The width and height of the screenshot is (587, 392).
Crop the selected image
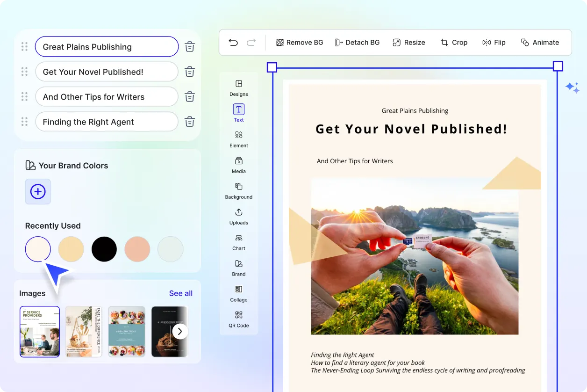(454, 42)
